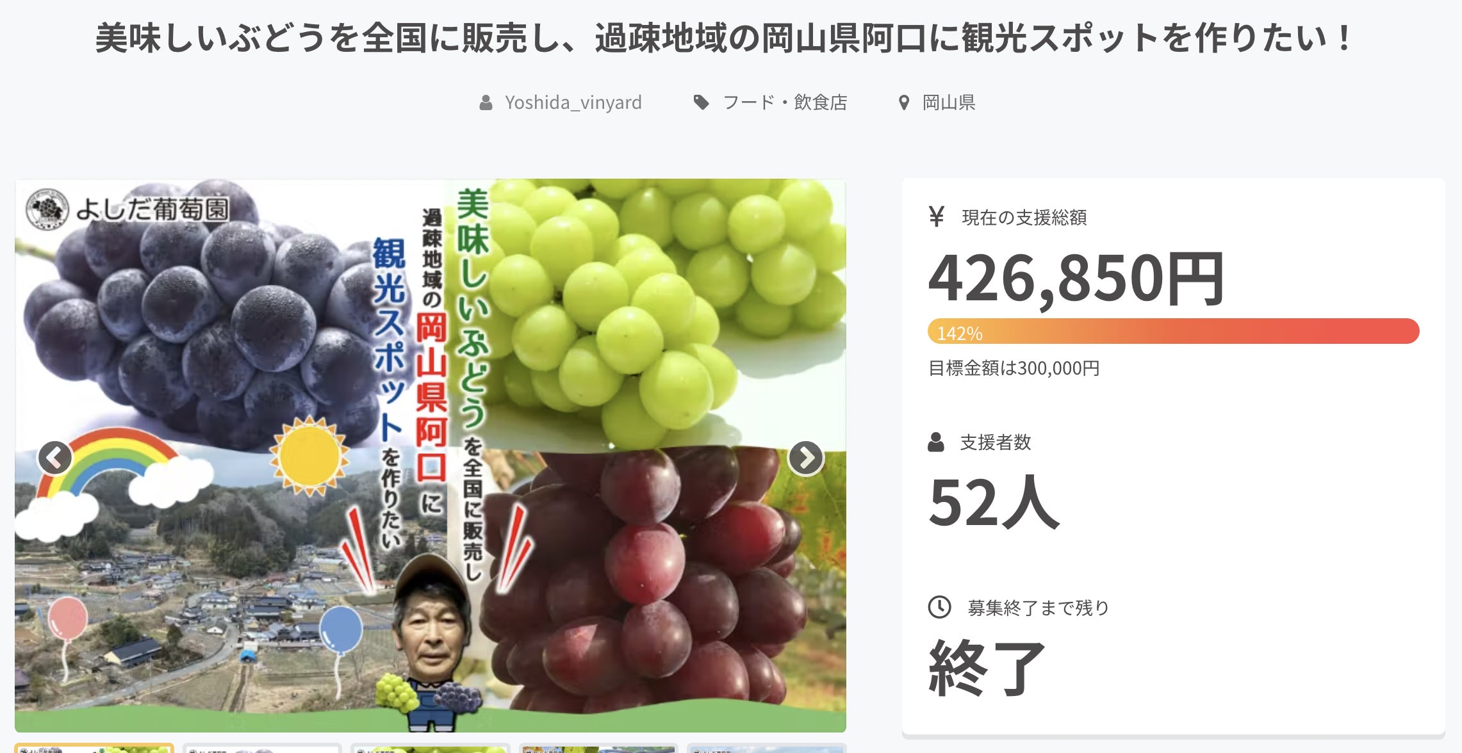Select the fifth gallery thumbnail
The image size is (1462, 753).
click(x=767, y=748)
